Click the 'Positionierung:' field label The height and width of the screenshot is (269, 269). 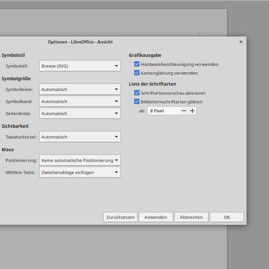[21, 160]
